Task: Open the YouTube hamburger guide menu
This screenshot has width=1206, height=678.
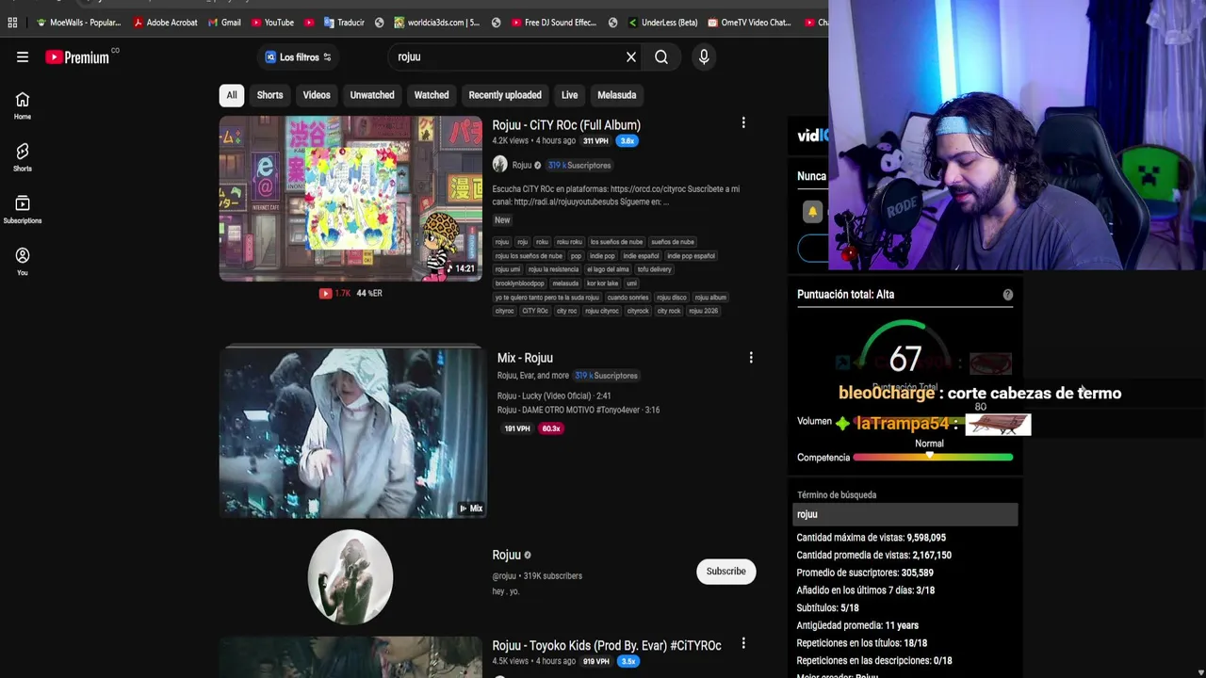Action: [23, 56]
